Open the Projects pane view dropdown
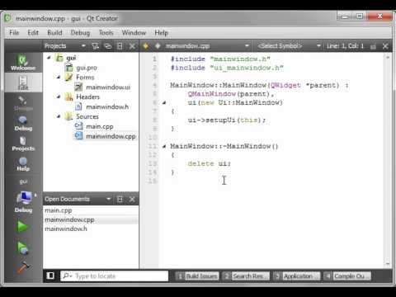This screenshot has width=396, height=297. click(x=83, y=45)
